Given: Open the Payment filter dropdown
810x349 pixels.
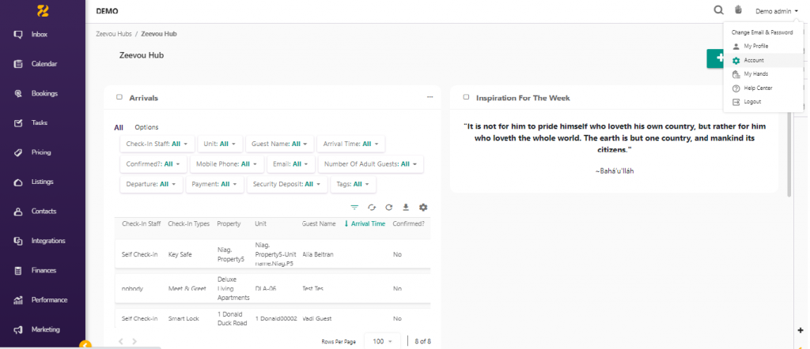Looking at the screenshot, I should (x=214, y=184).
